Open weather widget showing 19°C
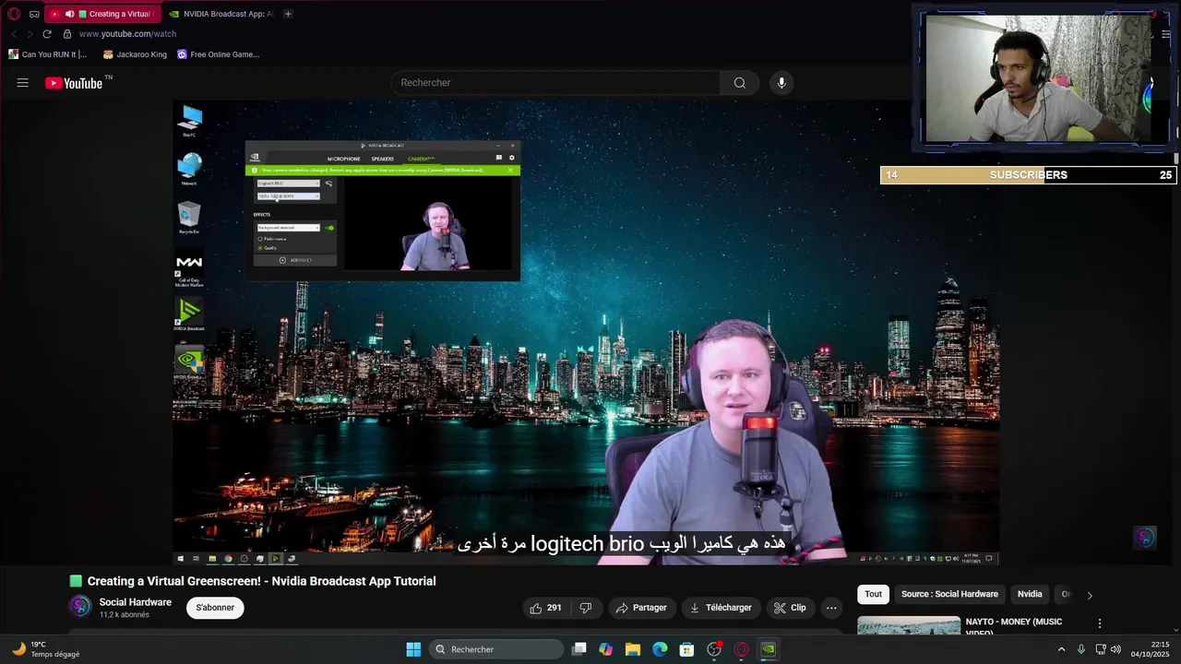Viewport: 1181px width, 664px height. [44, 649]
